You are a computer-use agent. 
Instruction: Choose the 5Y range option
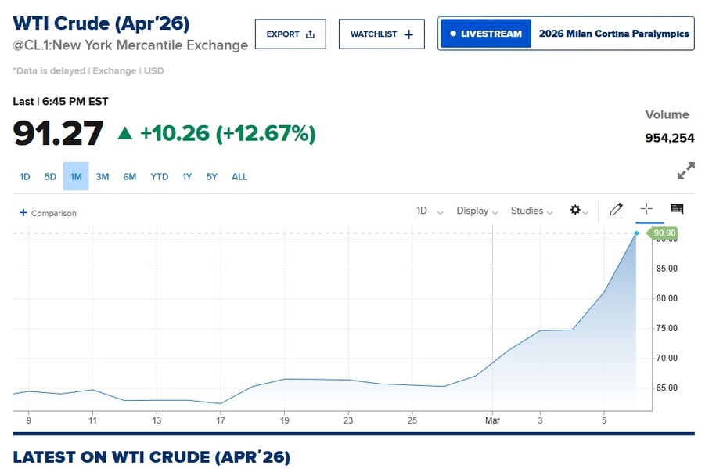point(212,177)
